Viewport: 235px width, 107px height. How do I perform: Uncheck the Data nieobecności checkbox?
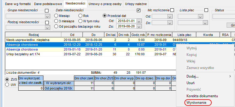tap(139, 10)
